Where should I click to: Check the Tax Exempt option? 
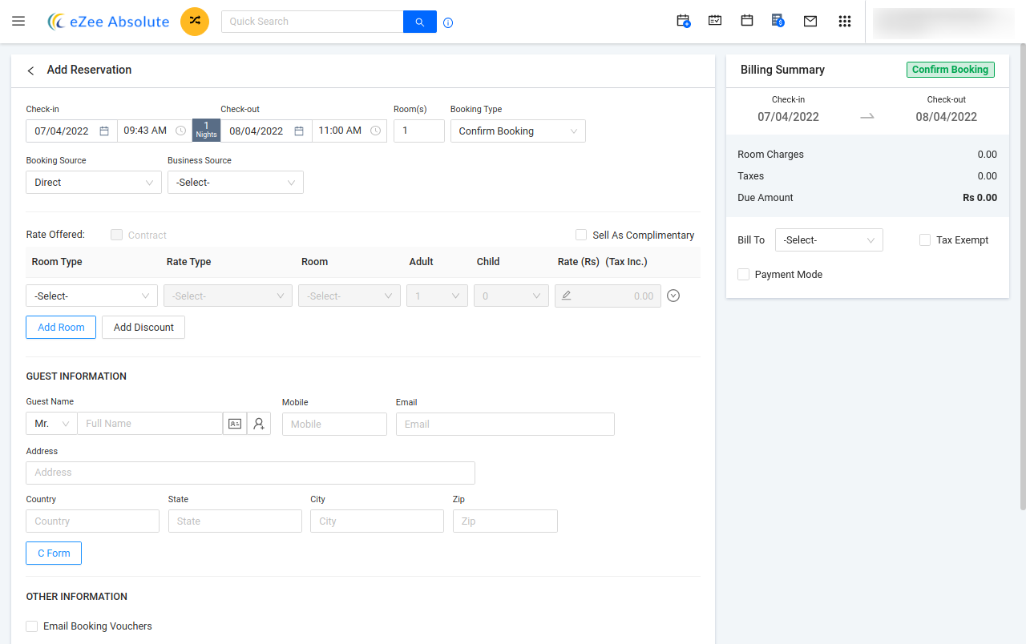click(924, 239)
